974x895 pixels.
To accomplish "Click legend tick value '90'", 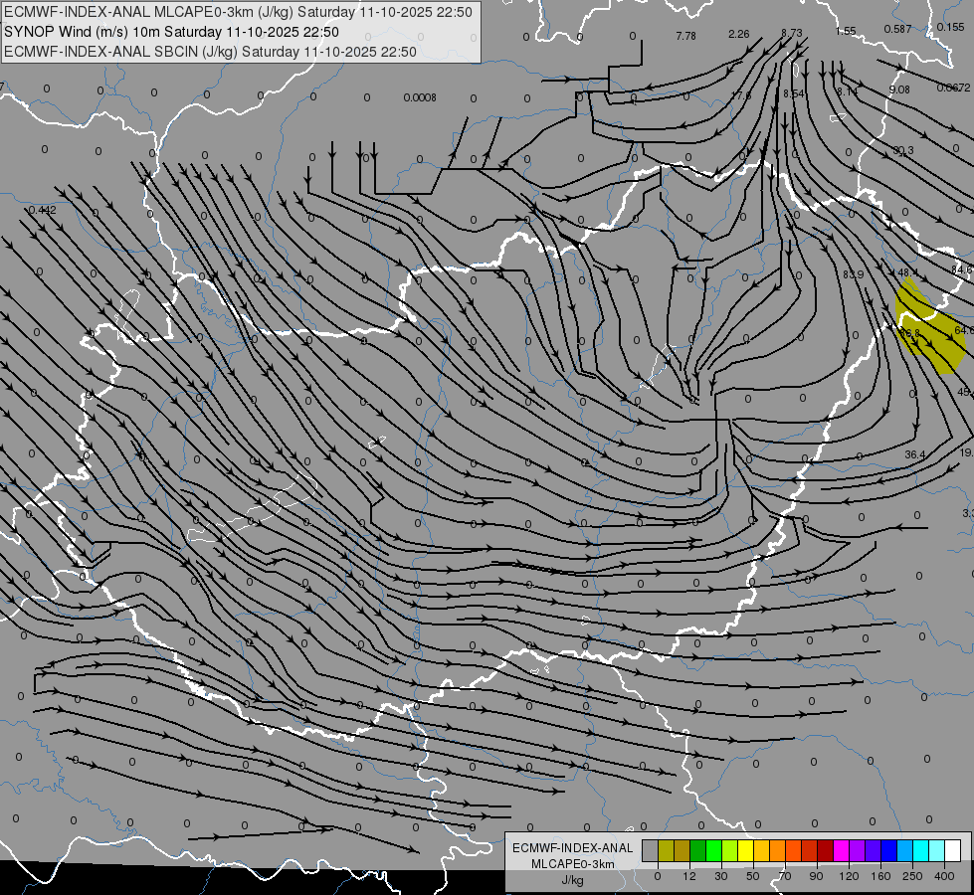I will click(816, 876).
